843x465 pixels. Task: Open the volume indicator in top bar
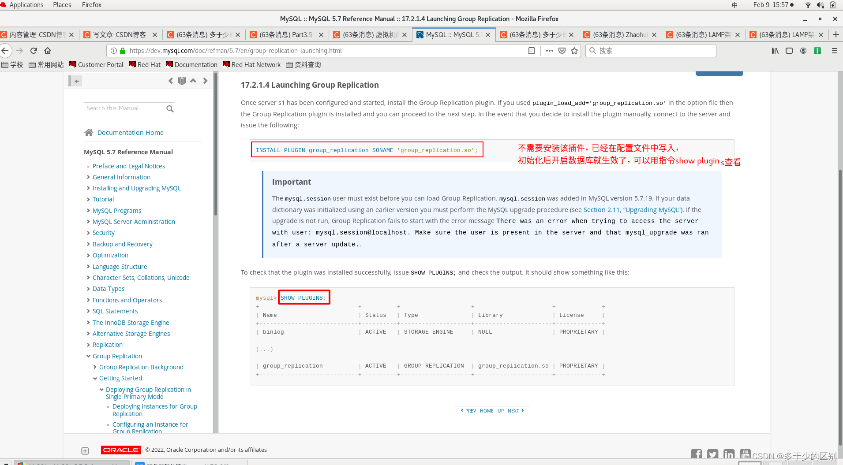[x=820, y=5]
